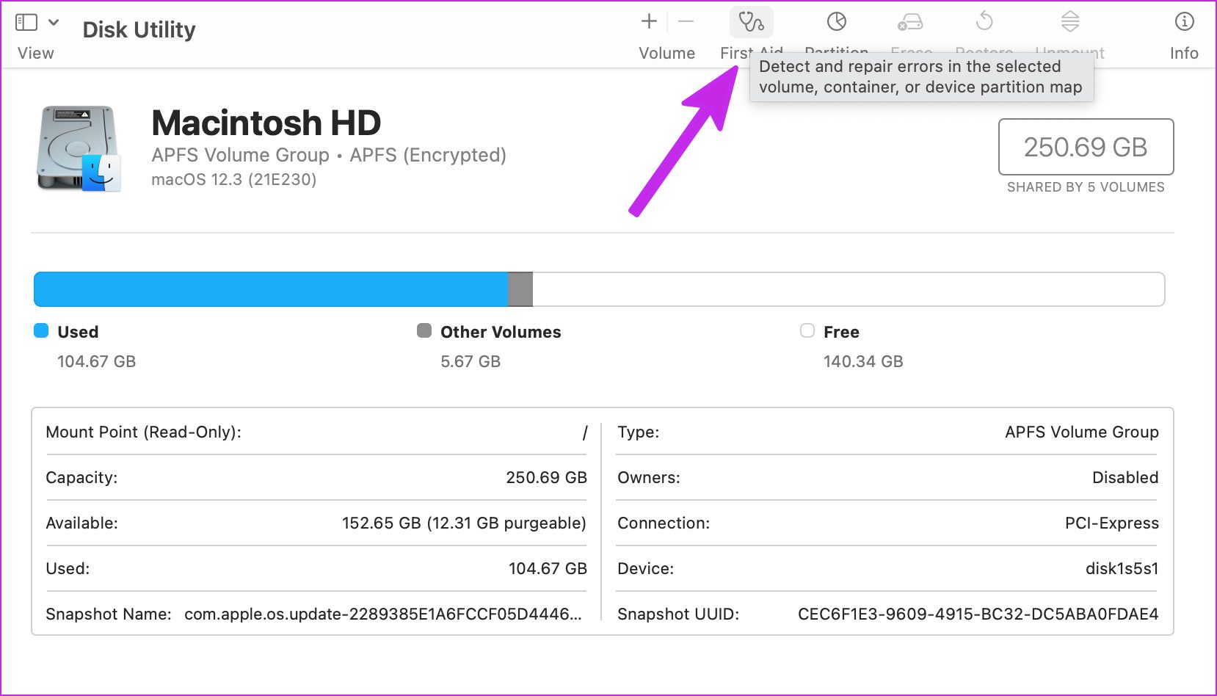
Task: Click the Available 152.65 GB value
Action: tap(464, 523)
